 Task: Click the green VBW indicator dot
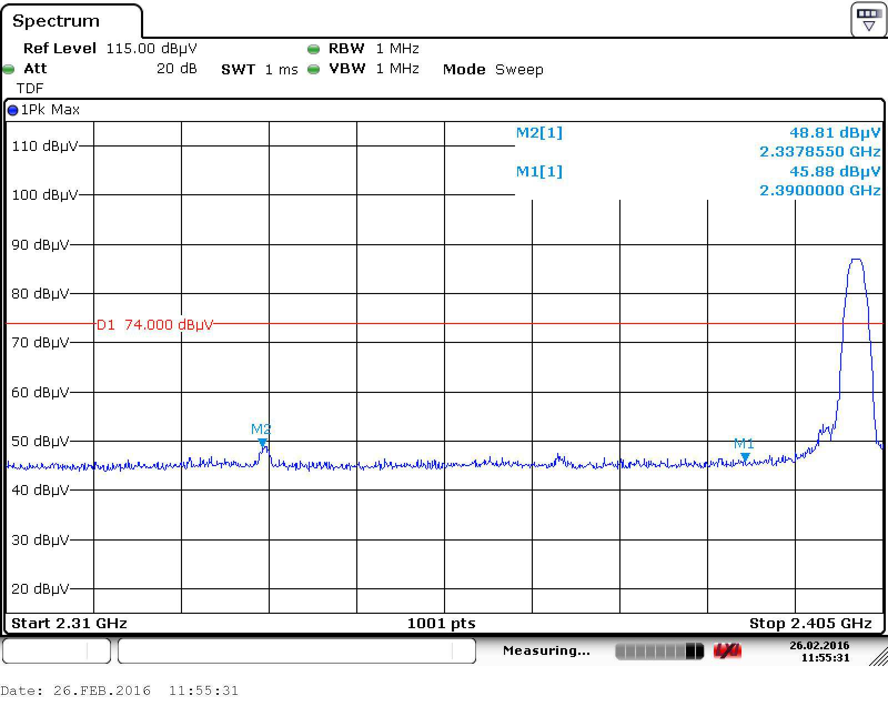click(314, 69)
